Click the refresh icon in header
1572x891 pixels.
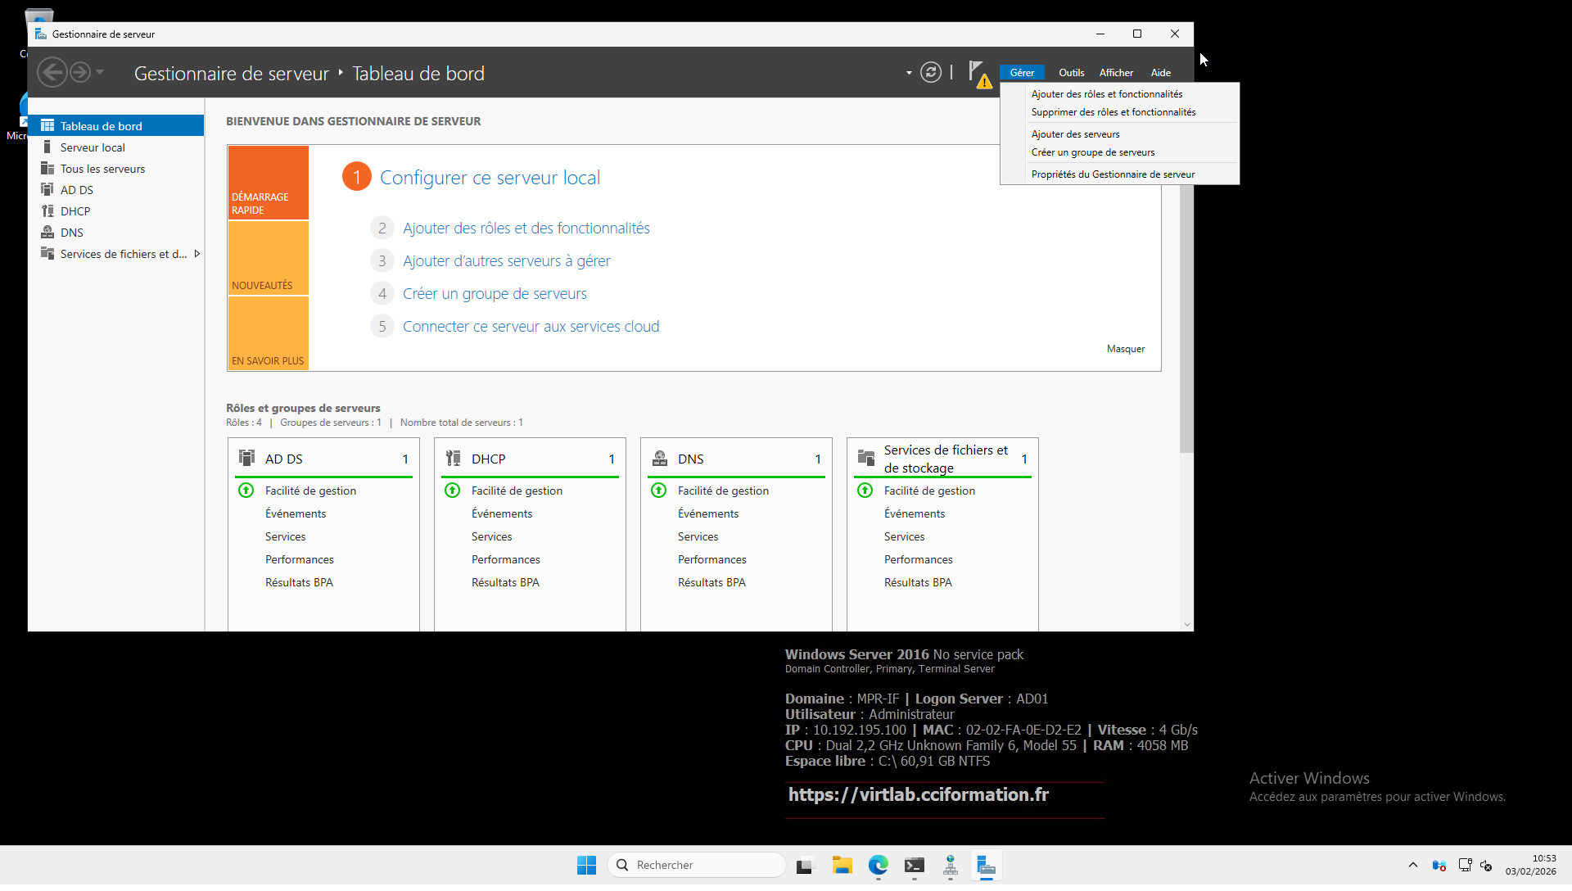pyautogui.click(x=931, y=73)
